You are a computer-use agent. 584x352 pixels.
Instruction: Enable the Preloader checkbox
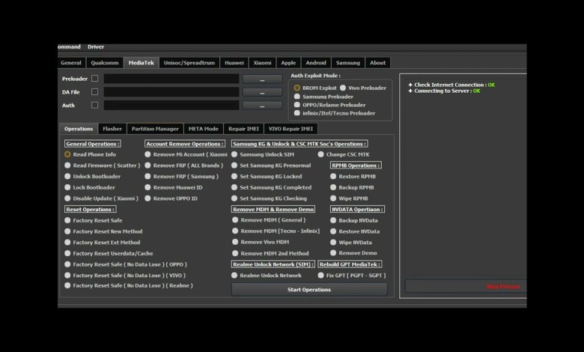pos(94,79)
